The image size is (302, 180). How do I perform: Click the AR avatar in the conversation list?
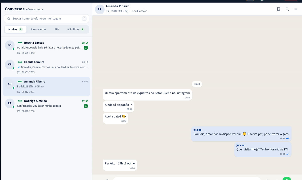pos(10,84)
